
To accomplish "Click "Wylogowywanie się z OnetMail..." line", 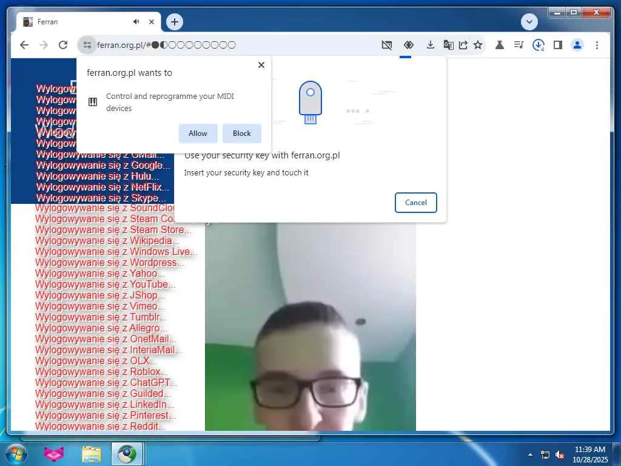I will pos(106,339).
